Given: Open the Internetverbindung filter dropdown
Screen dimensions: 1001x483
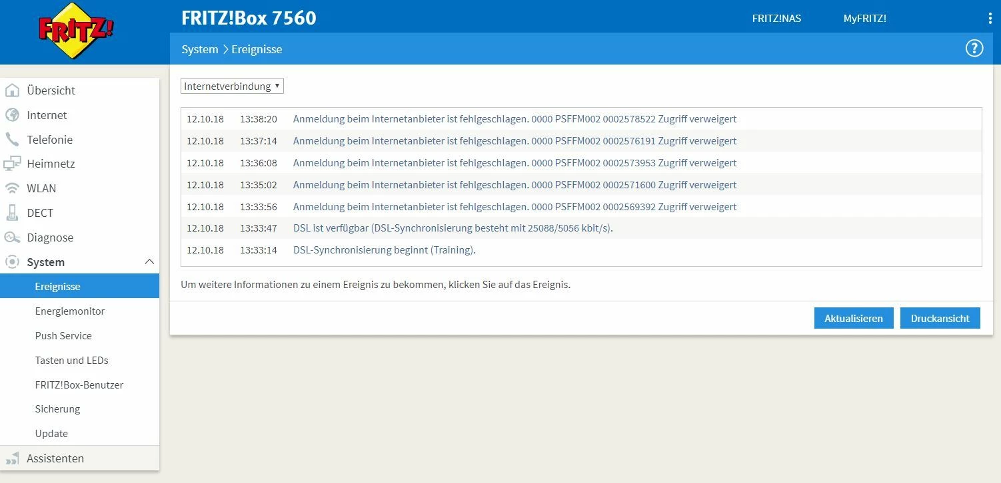Looking at the screenshot, I should (232, 86).
